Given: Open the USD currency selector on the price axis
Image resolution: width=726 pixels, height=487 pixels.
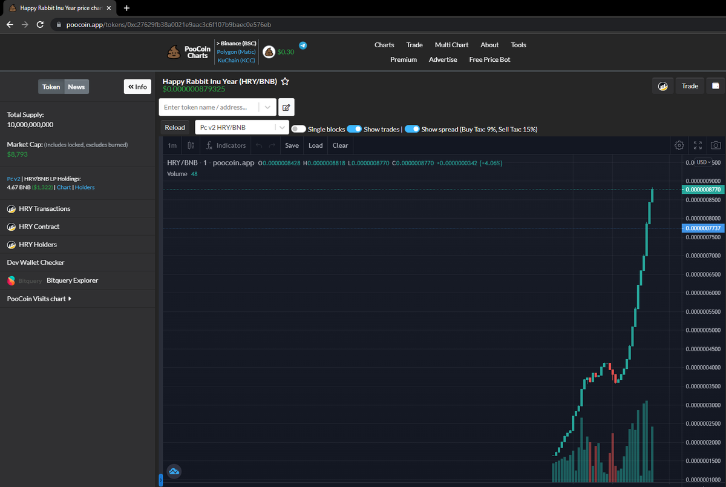Looking at the screenshot, I should click(x=704, y=162).
